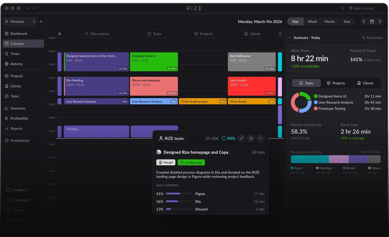
Task: Open the Designed Selected Items UI entry
Action: click(96, 62)
